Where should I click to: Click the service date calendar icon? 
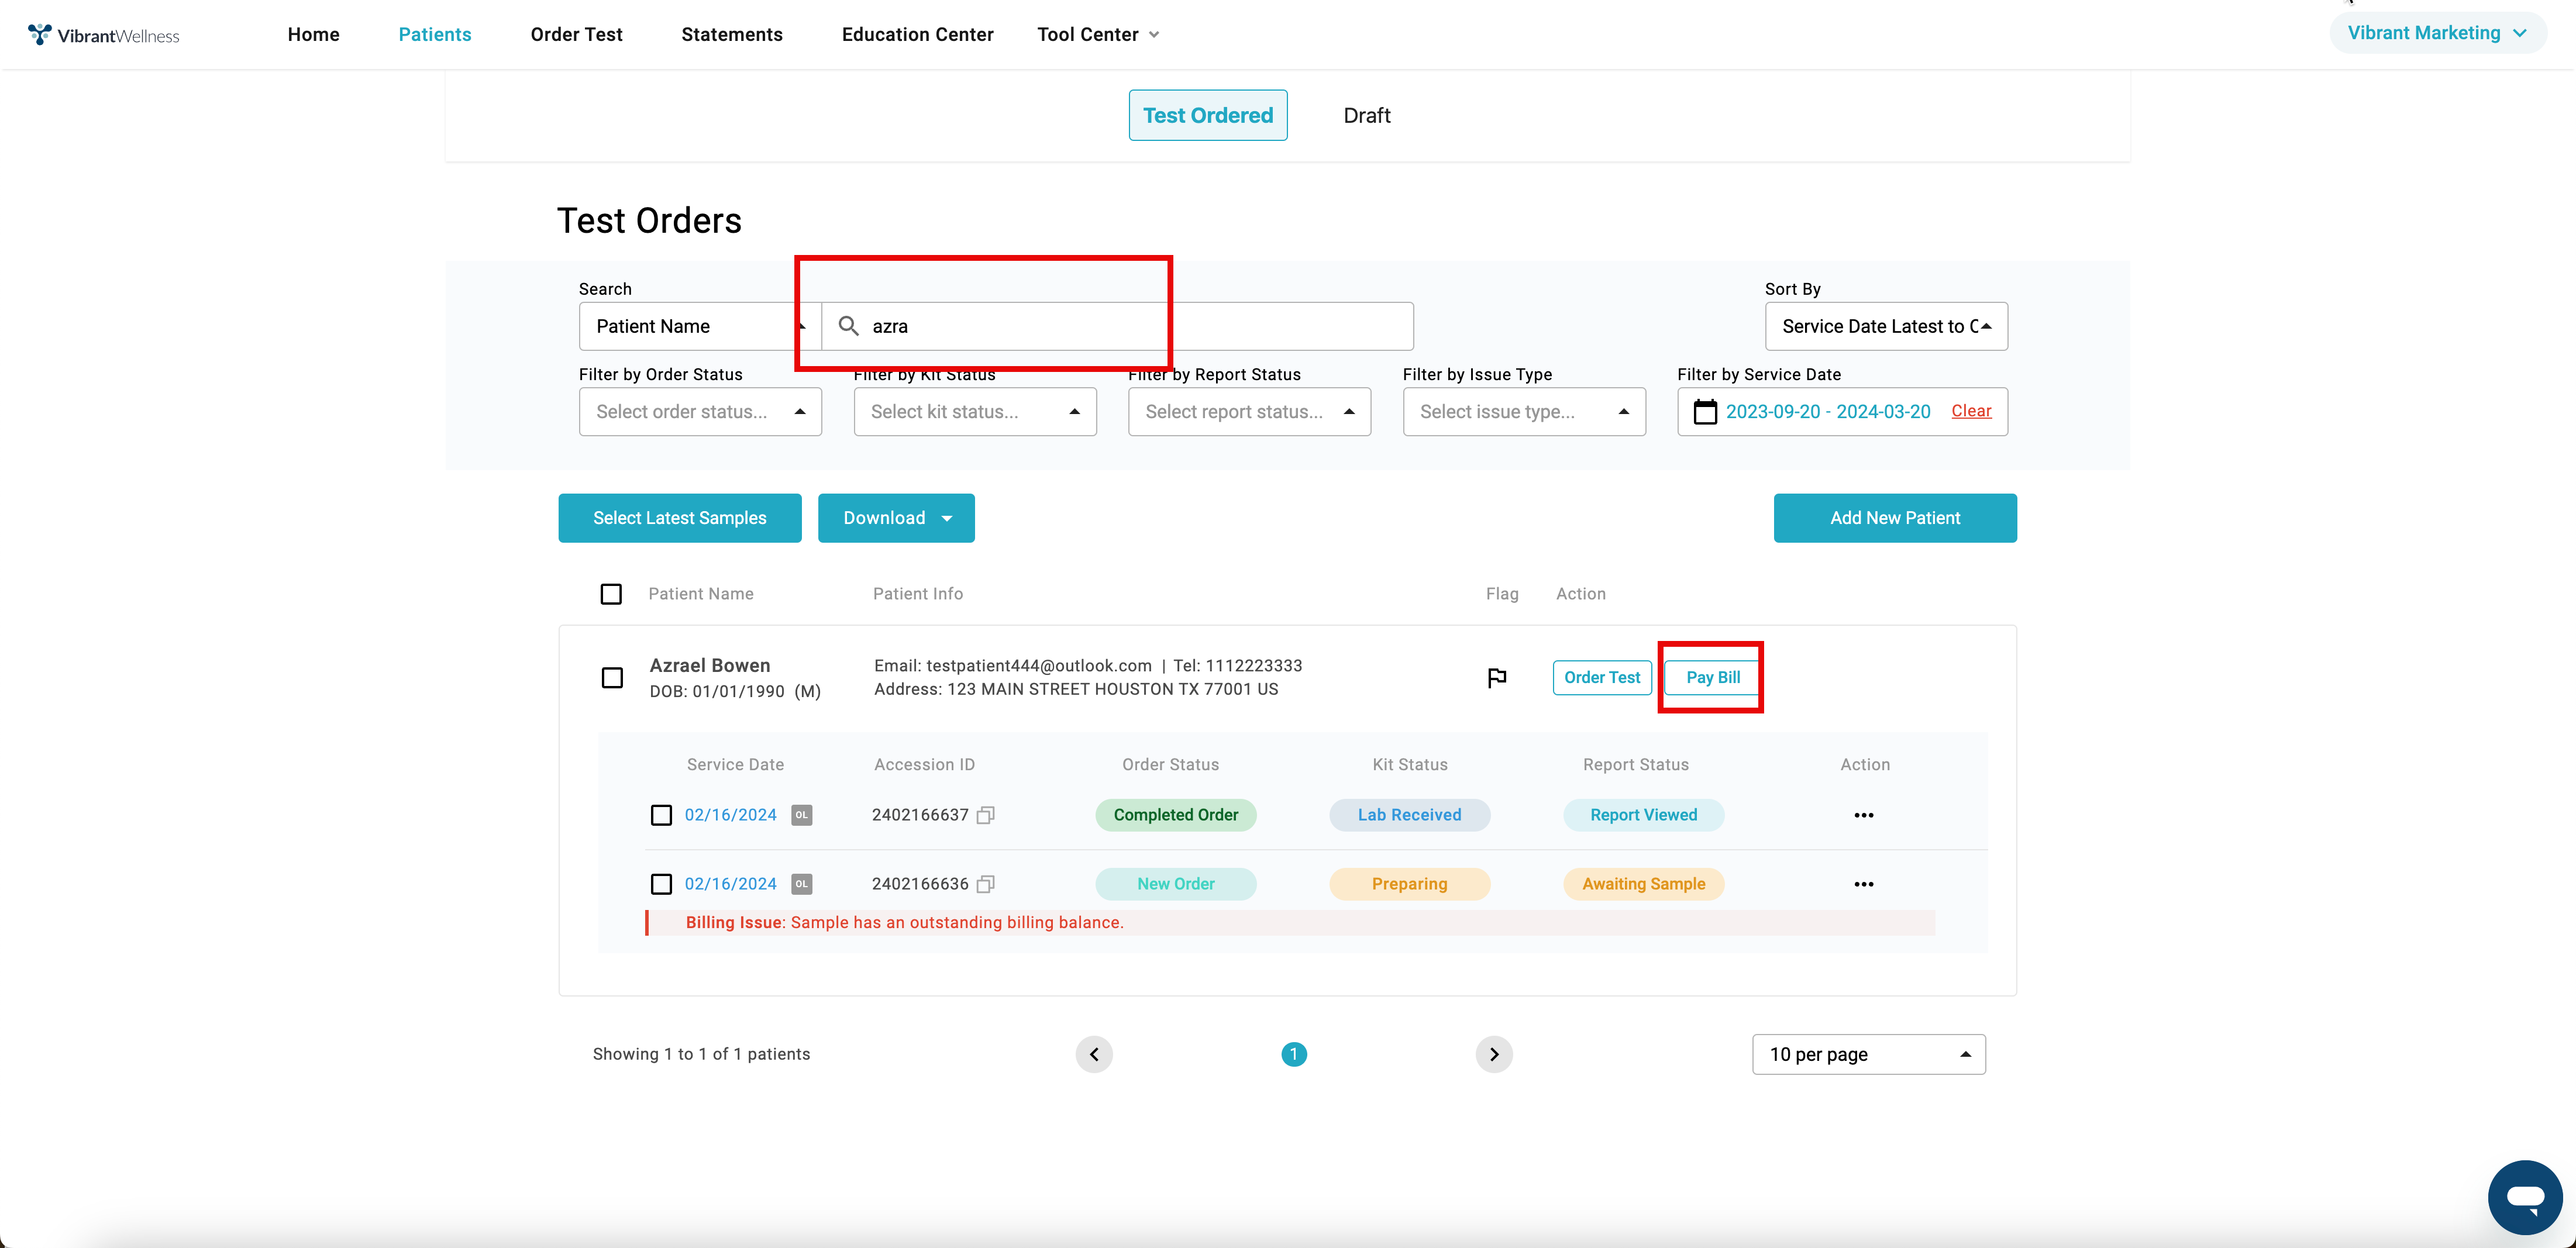pyautogui.click(x=1704, y=412)
